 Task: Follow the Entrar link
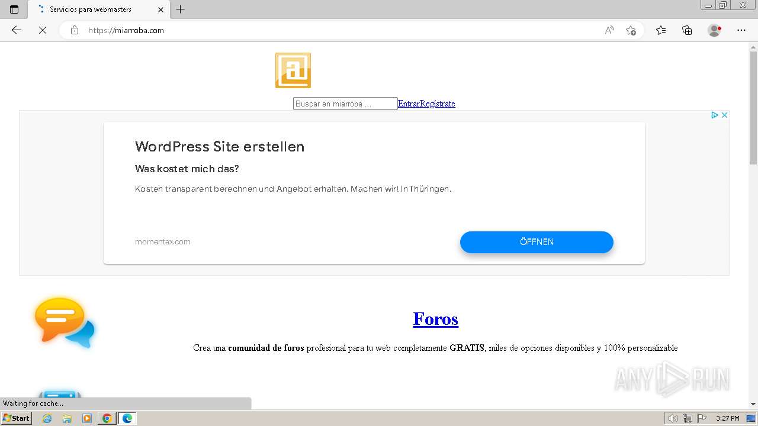pyautogui.click(x=409, y=104)
